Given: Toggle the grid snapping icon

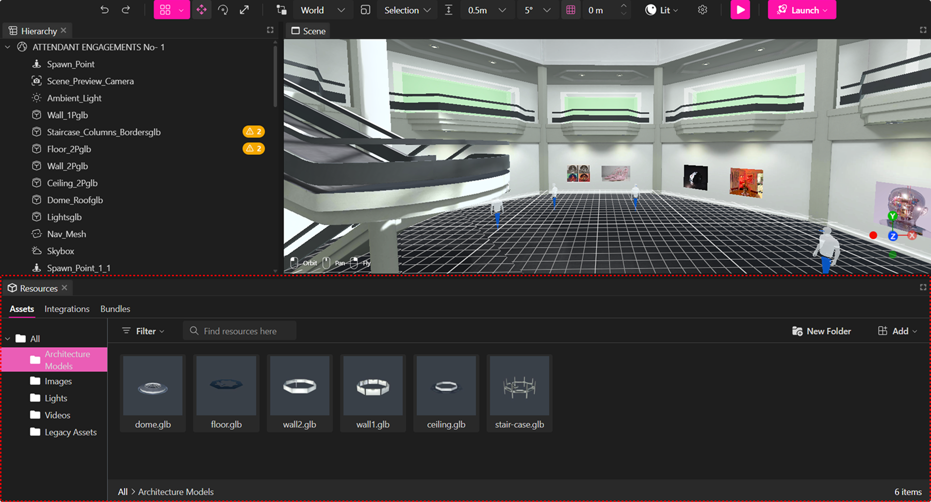Looking at the screenshot, I should [571, 10].
